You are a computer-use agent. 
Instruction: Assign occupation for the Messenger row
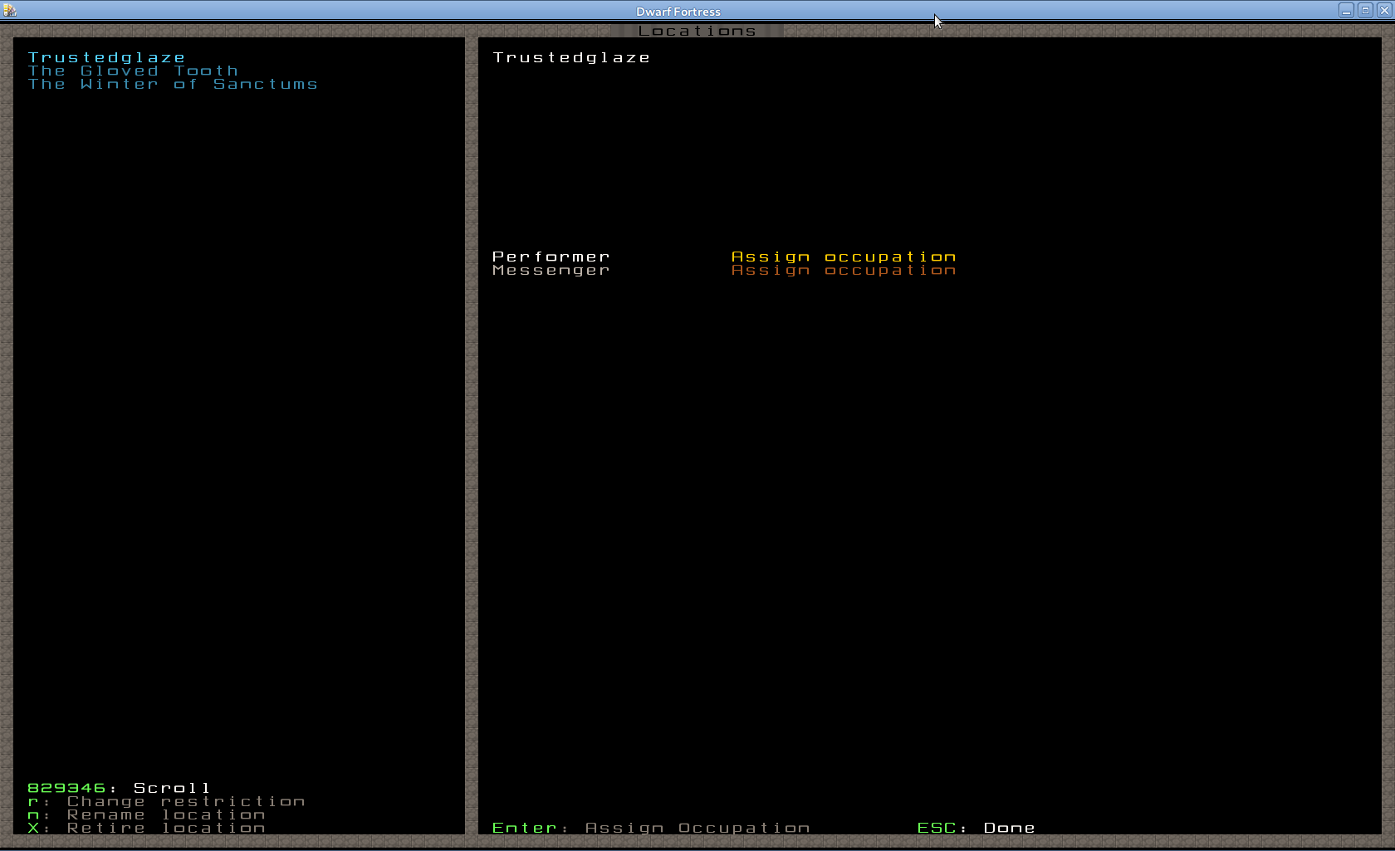tap(844, 270)
